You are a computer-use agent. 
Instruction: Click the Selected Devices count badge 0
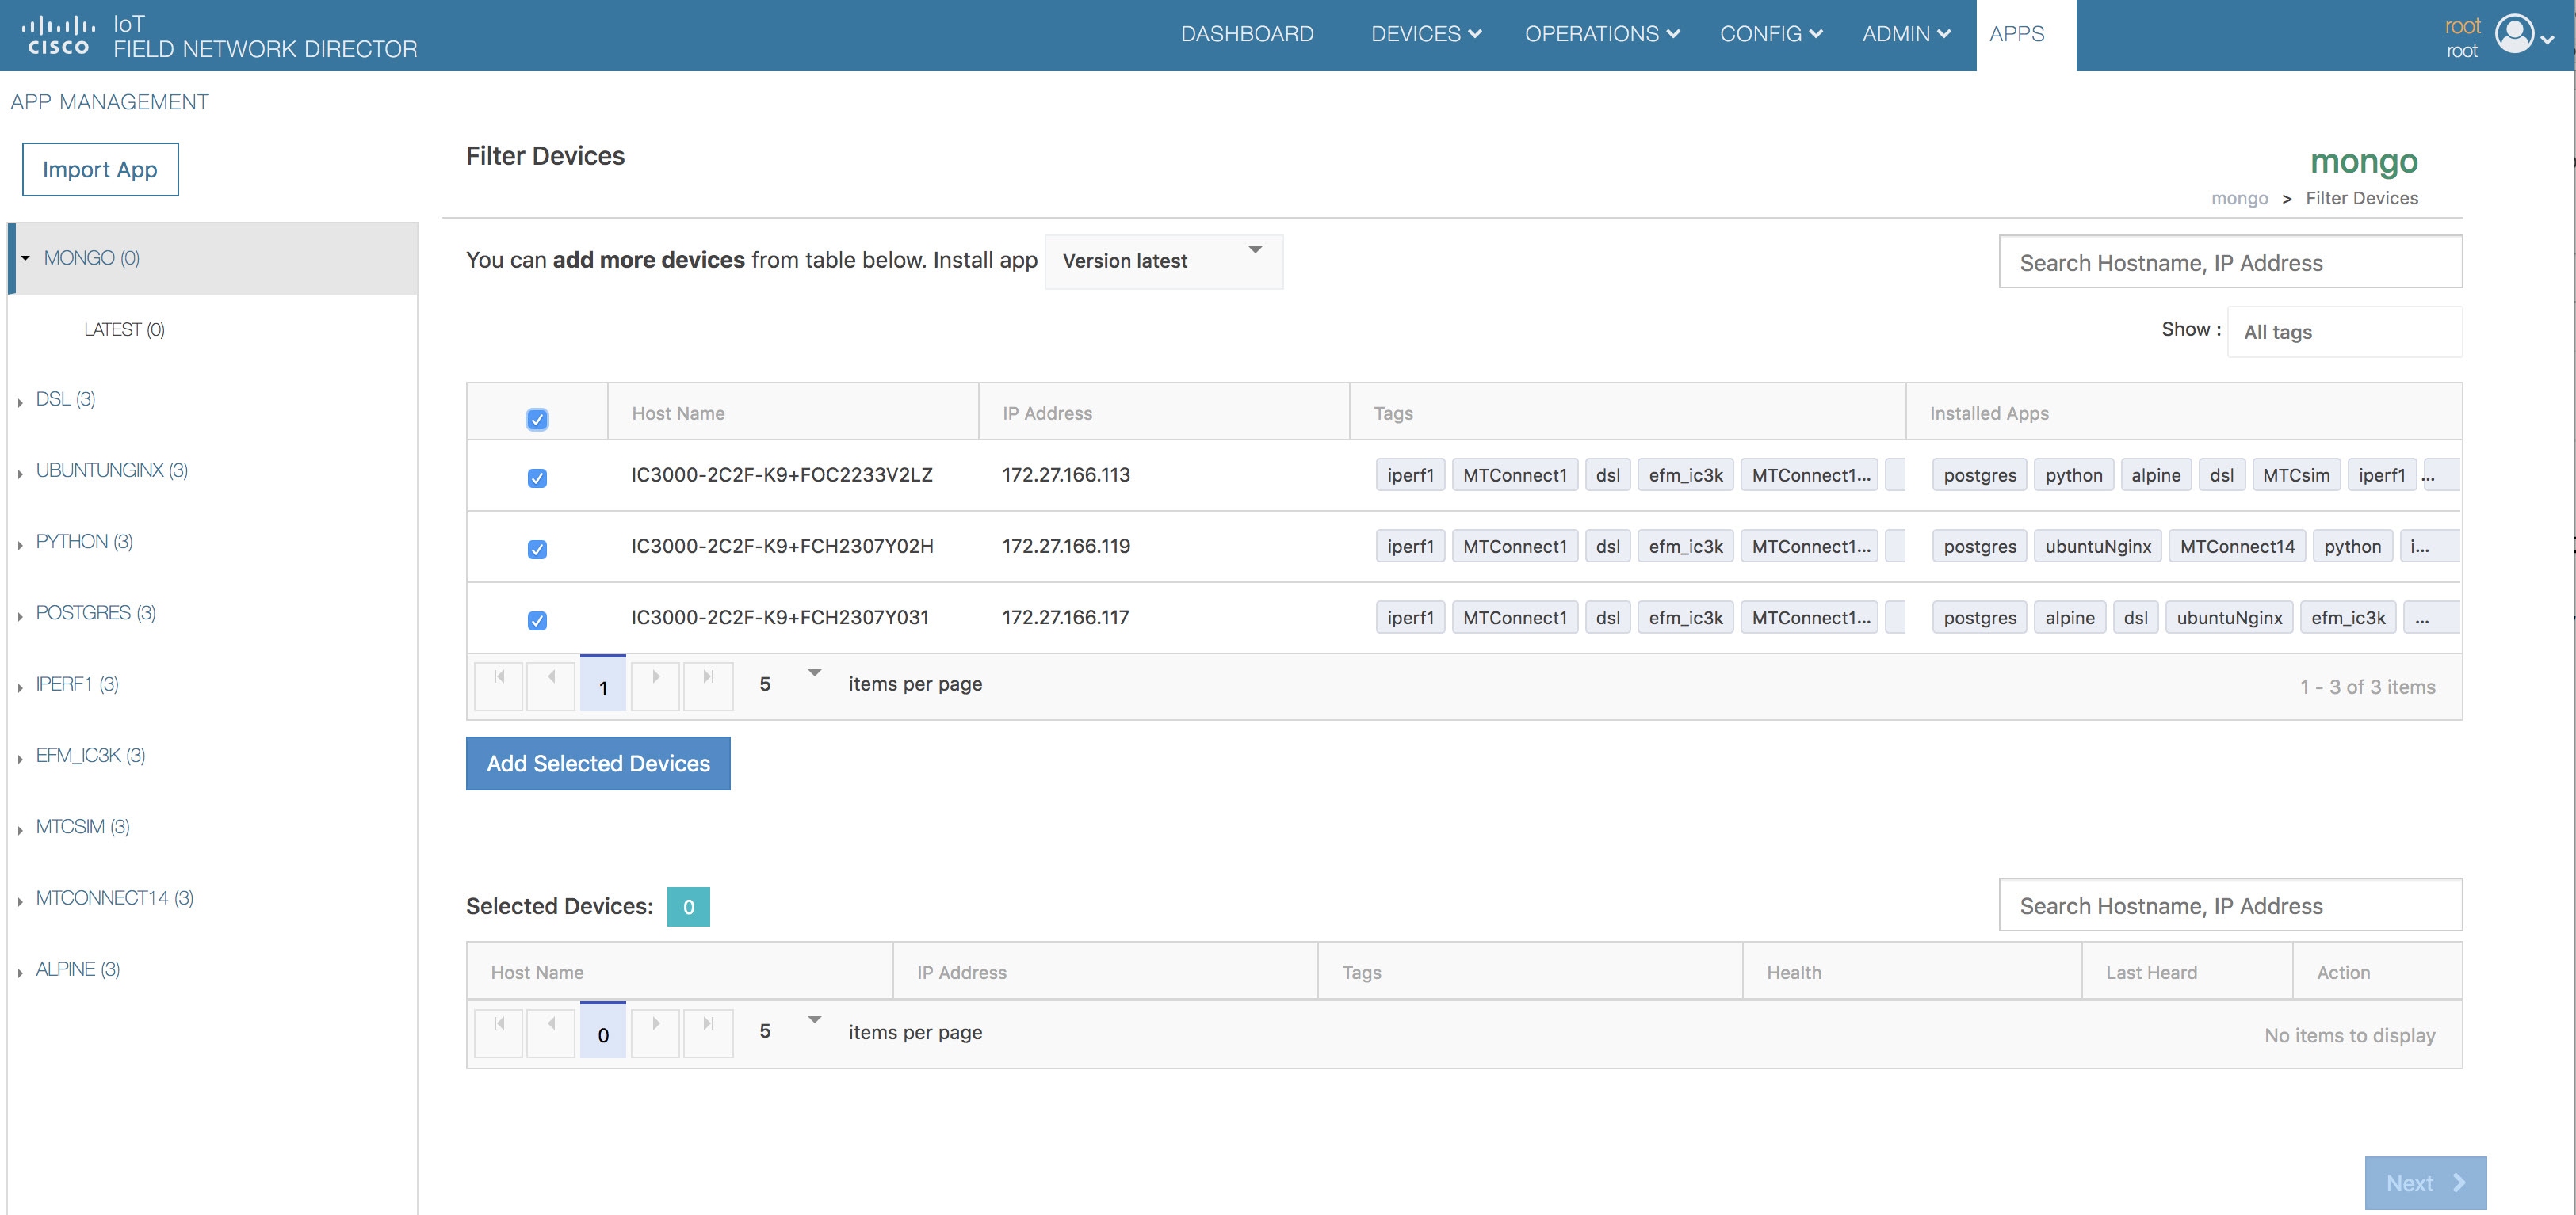(688, 906)
